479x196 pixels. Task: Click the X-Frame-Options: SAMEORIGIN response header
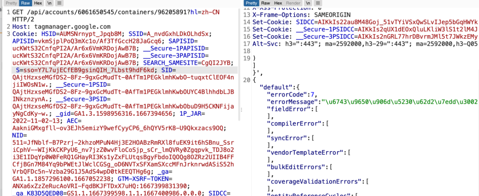(x=302, y=15)
